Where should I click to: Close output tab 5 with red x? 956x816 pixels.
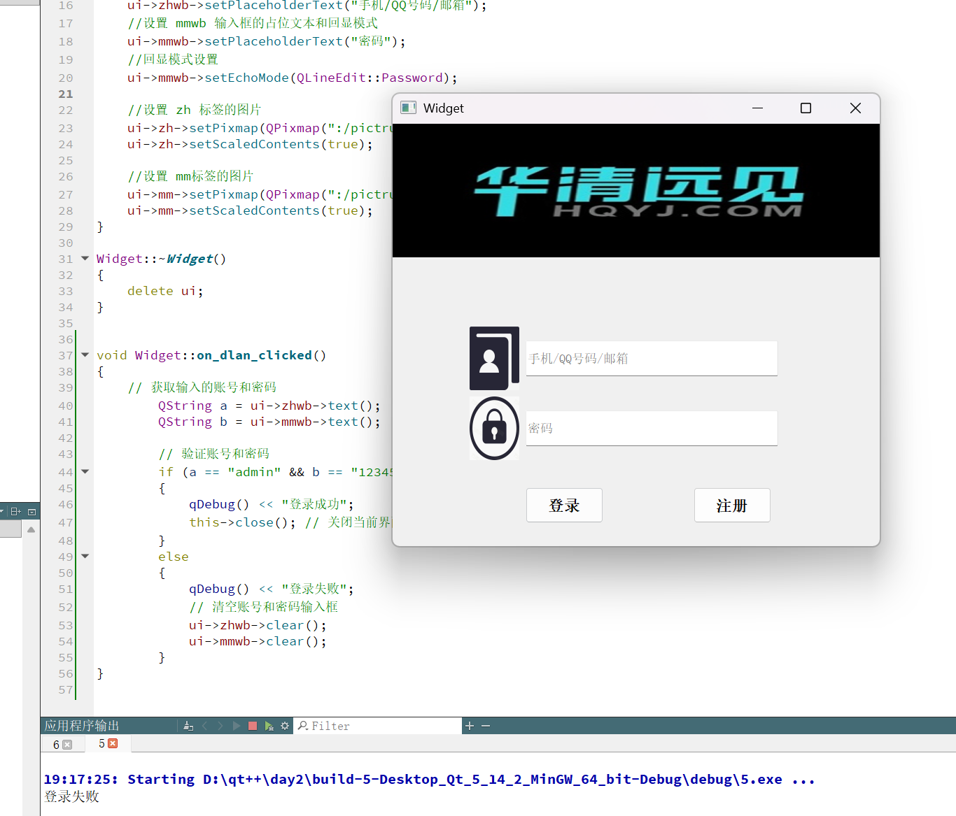[113, 743]
